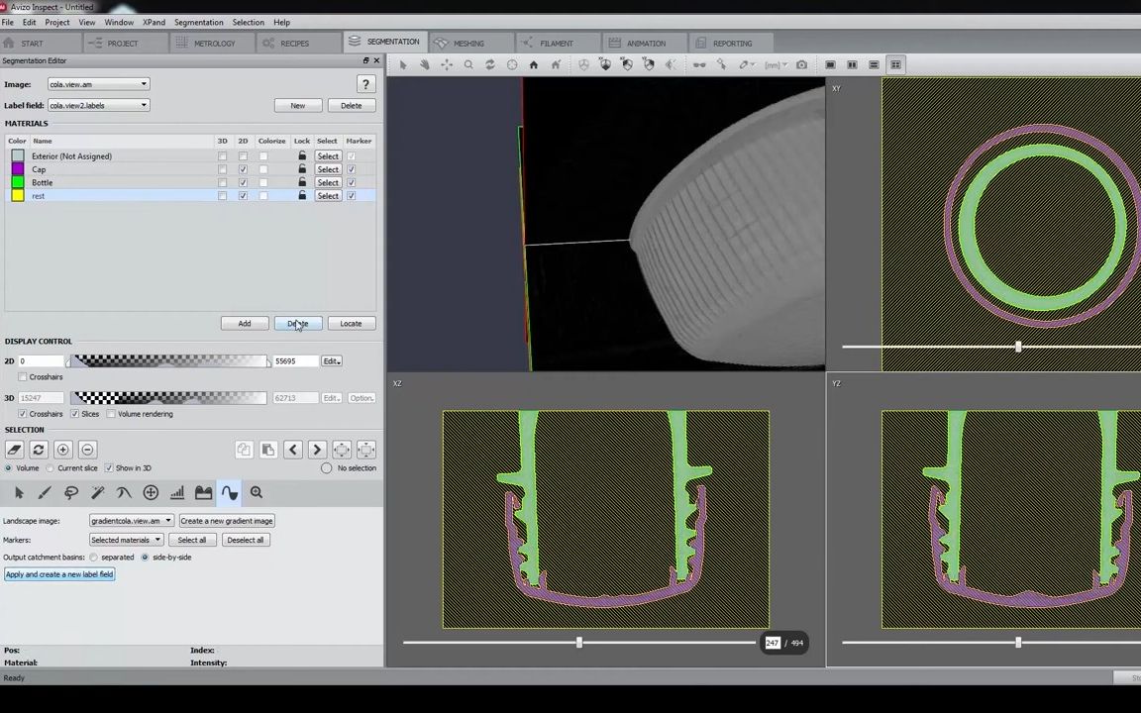
Task: Take a snapshot with the camera icon
Action: coord(801,65)
